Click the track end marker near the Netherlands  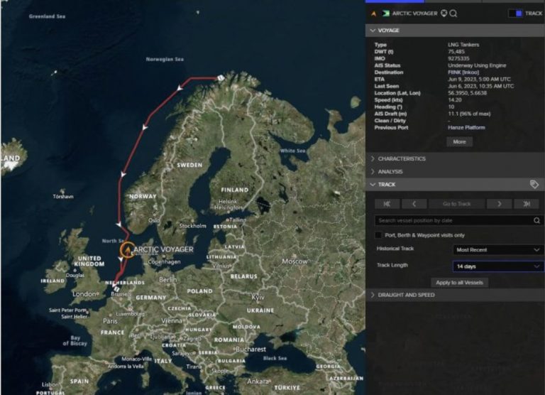click(x=116, y=288)
